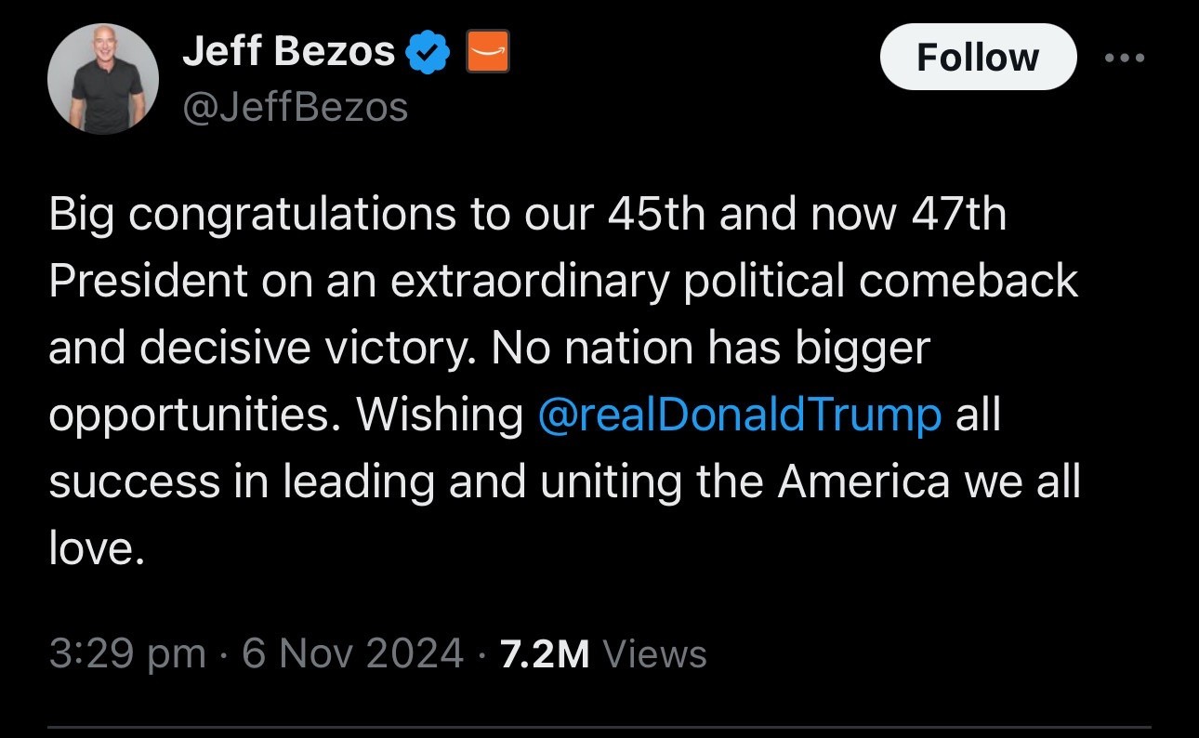The height and width of the screenshot is (738, 1199).
Task: Click the Views label
Action: pyautogui.click(x=654, y=653)
